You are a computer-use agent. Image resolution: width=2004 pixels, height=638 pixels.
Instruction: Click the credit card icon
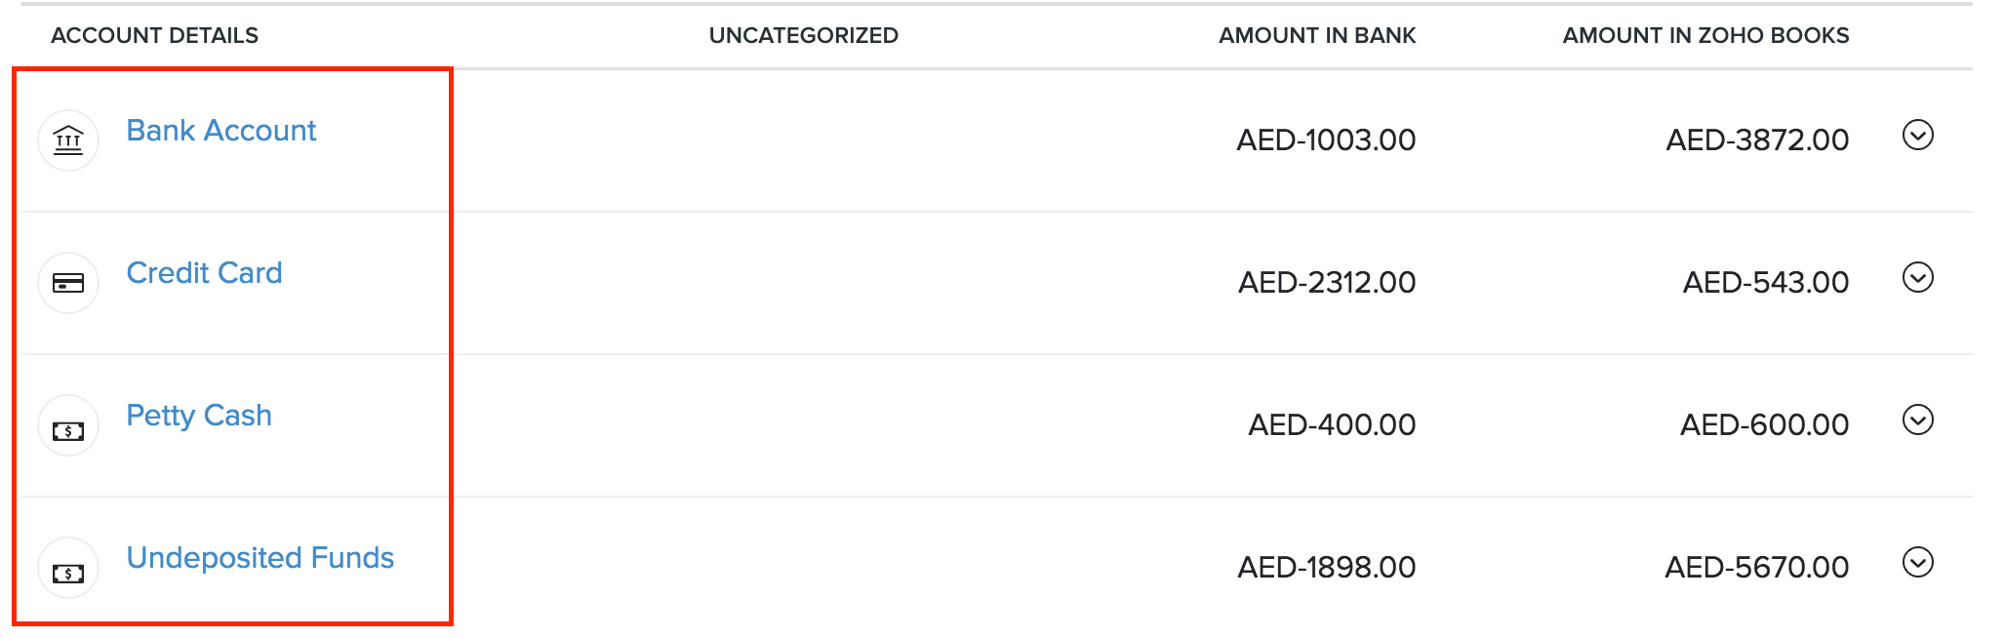click(x=68, y=283)
